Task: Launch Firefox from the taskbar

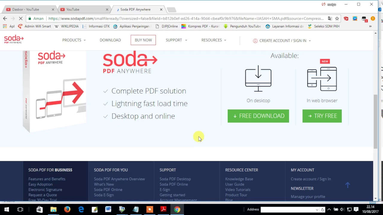Action: click(67, 209)
